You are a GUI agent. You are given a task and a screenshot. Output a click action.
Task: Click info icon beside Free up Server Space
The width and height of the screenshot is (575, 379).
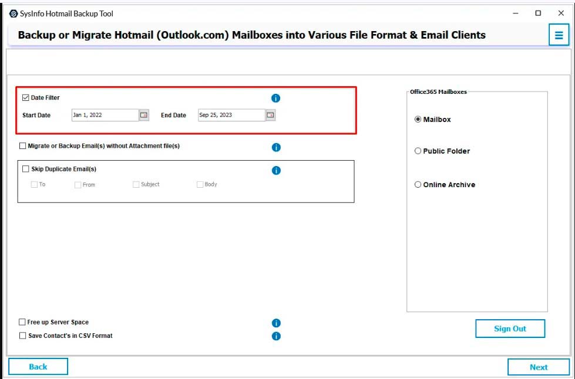coord(276,323)
